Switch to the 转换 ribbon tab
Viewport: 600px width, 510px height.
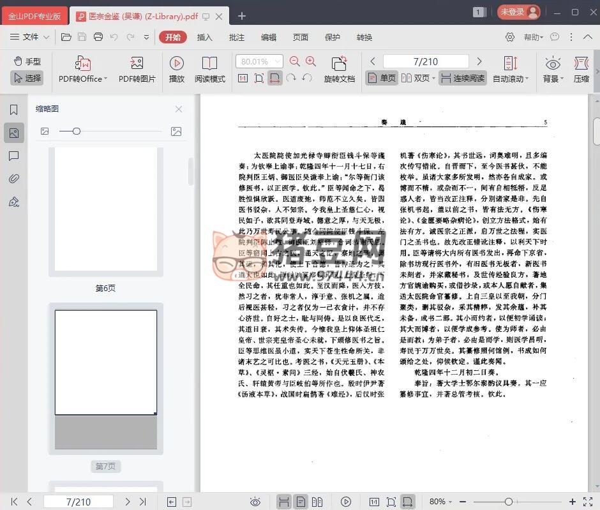[364, 37]
